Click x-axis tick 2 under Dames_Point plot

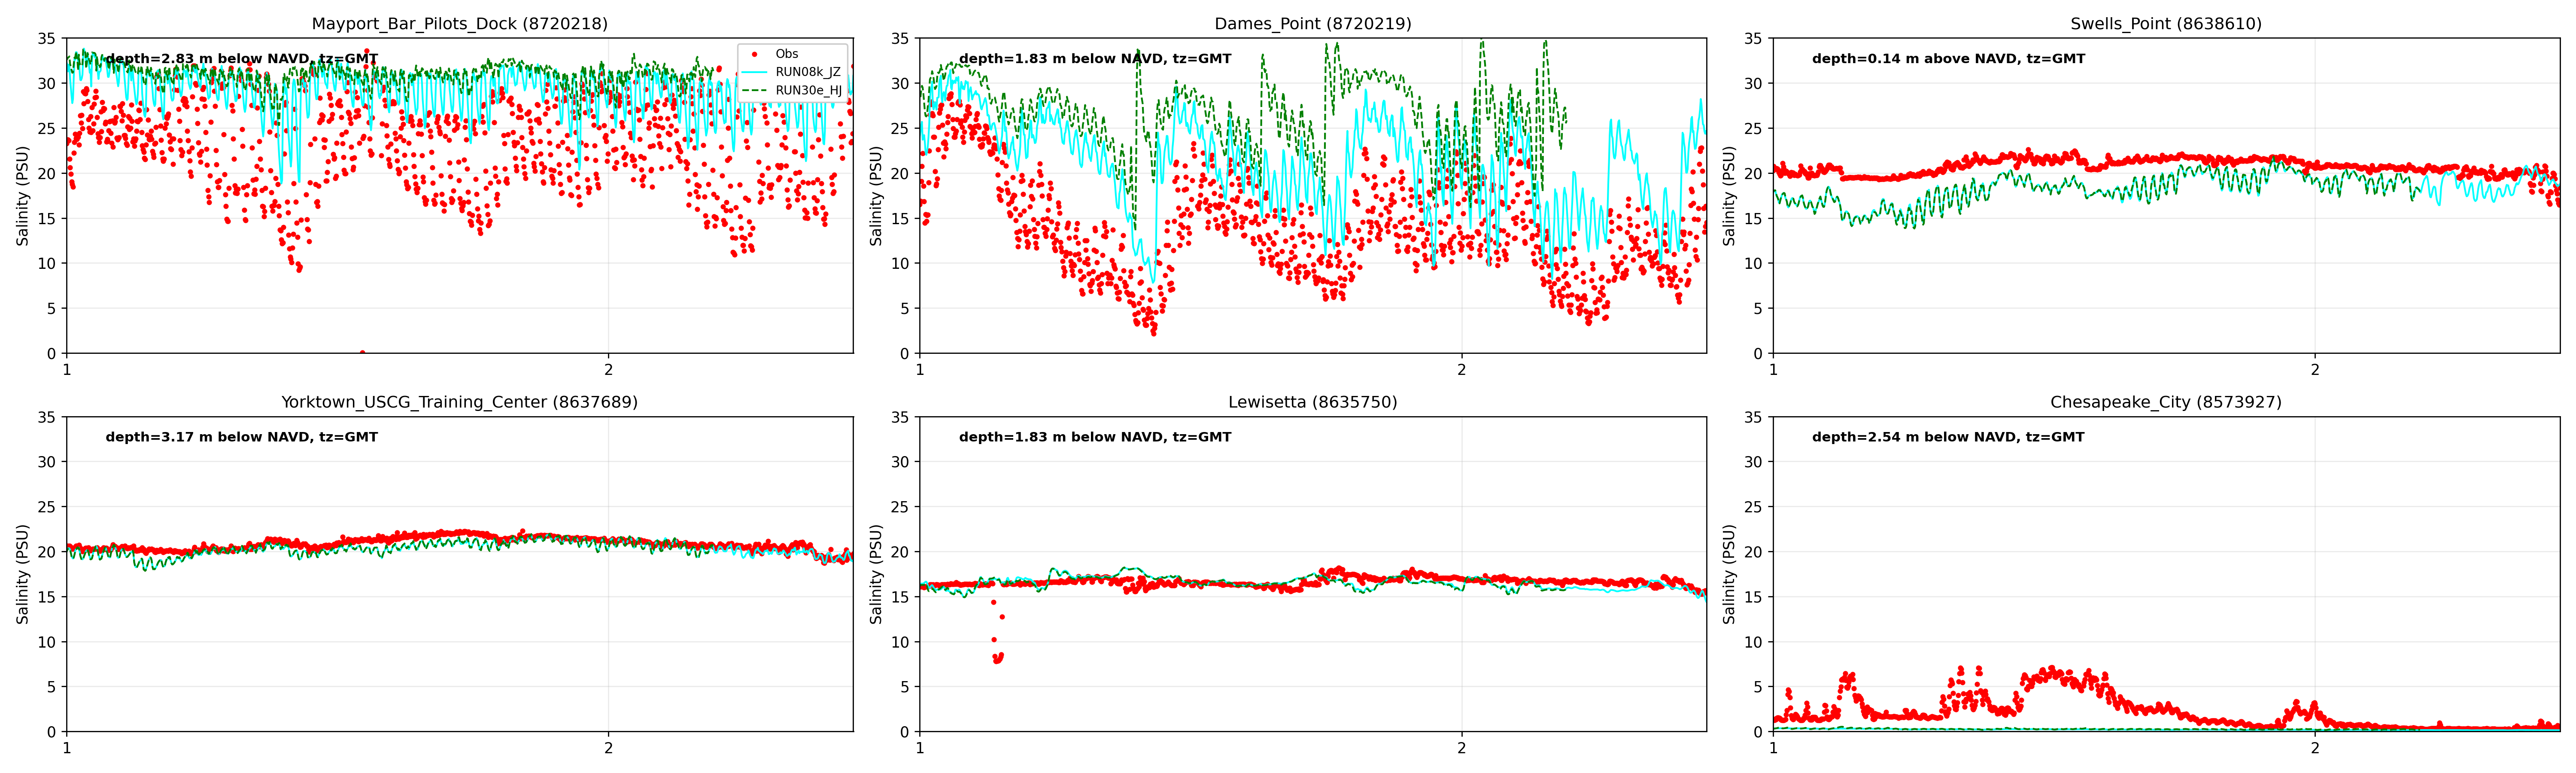tap(1461, 370)
